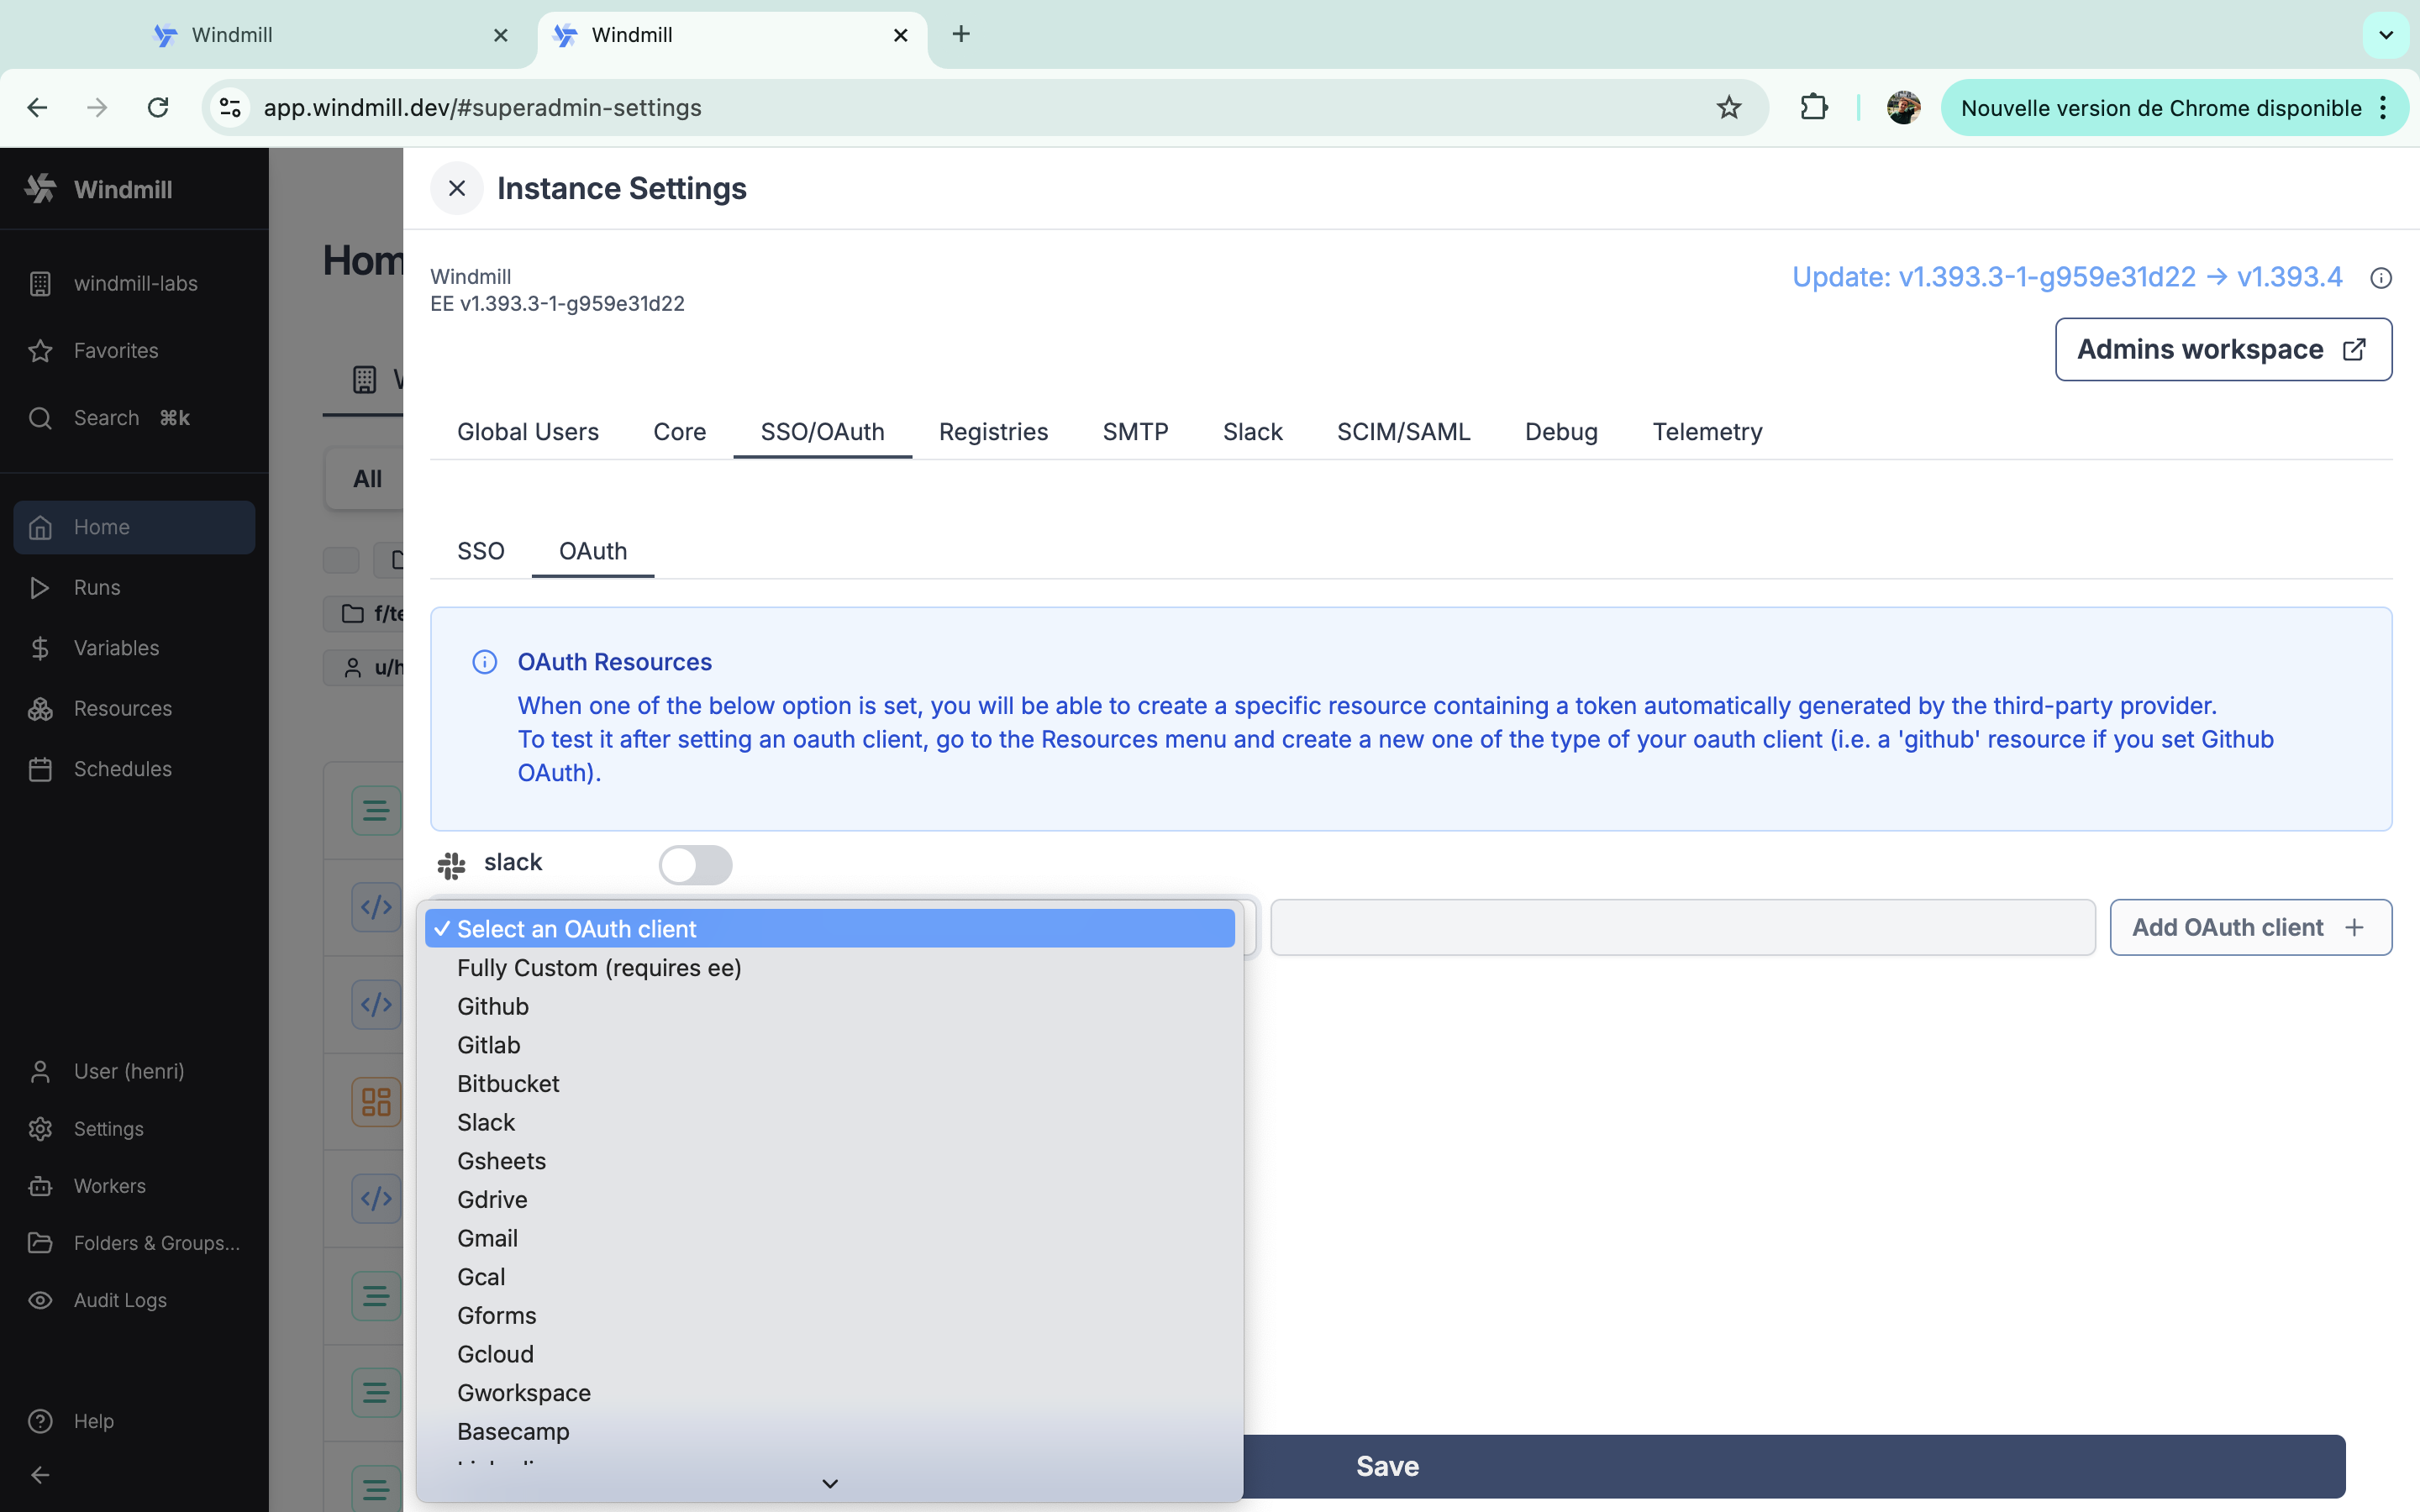Open the Admins workspace
The width and height of the screenshot is (2420, 1512).
[x=2222, y=349]
